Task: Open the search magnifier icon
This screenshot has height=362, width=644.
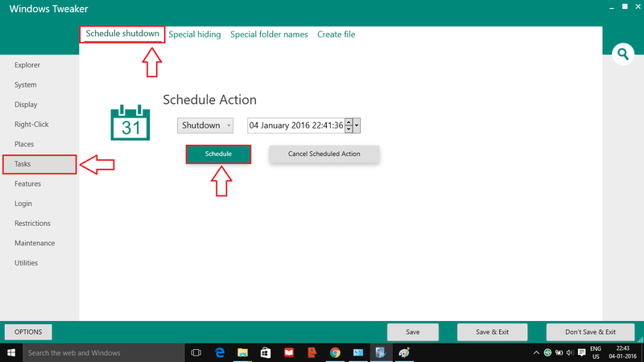Action: click(623, 54)
